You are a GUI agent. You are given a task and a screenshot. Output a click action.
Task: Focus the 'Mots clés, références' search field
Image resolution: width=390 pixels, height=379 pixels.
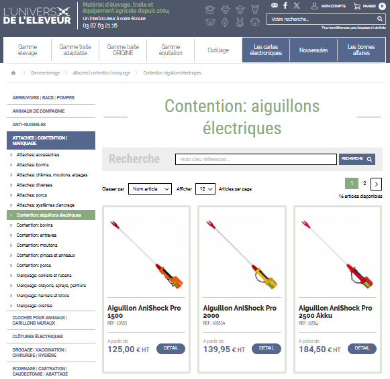pos(256,159)
